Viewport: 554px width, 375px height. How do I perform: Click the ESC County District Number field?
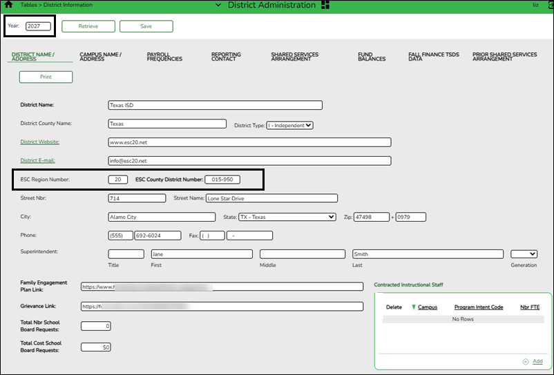click(222, 180)
